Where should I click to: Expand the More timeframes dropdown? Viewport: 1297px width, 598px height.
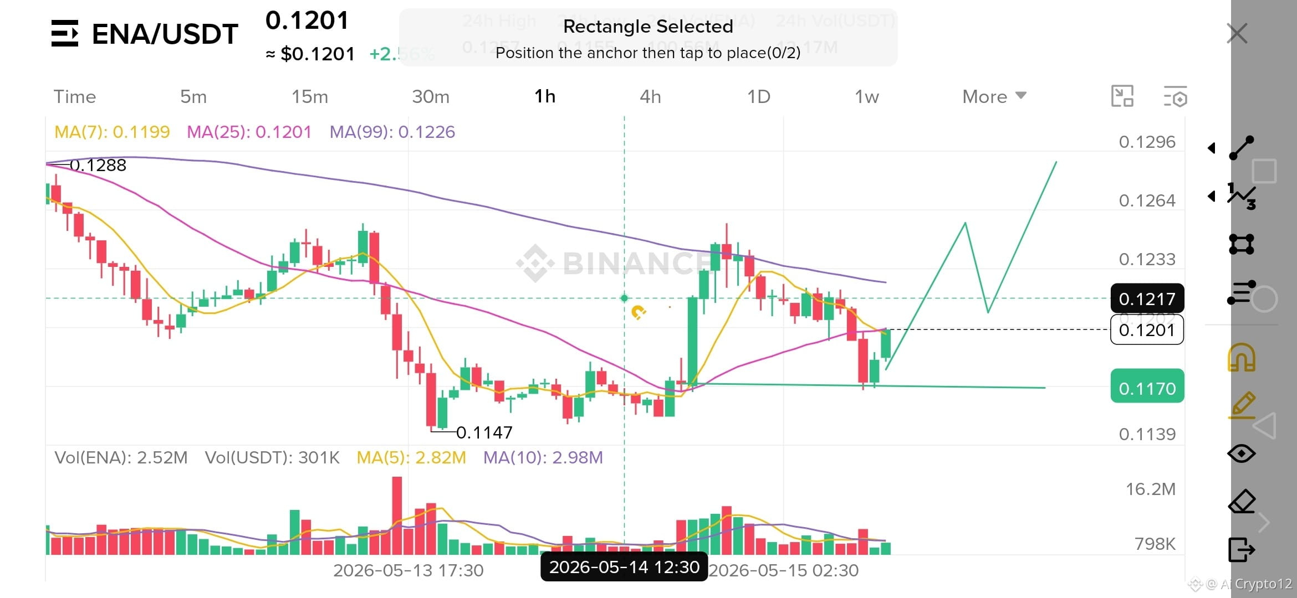pyautogui.click(x=994, y=96)
